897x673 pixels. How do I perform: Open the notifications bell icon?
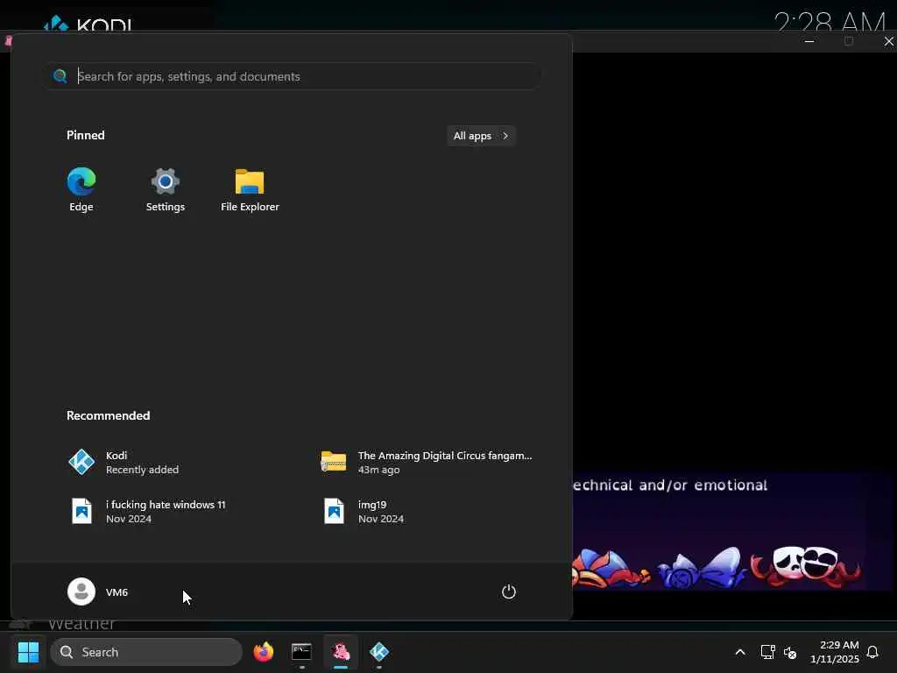[872, 652]
